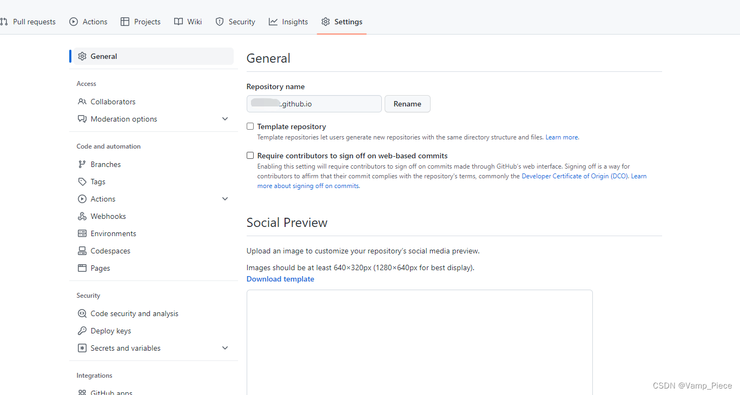The image size is (740, 395).
Task: Click the Security shield icon
Action: point(220,22)
